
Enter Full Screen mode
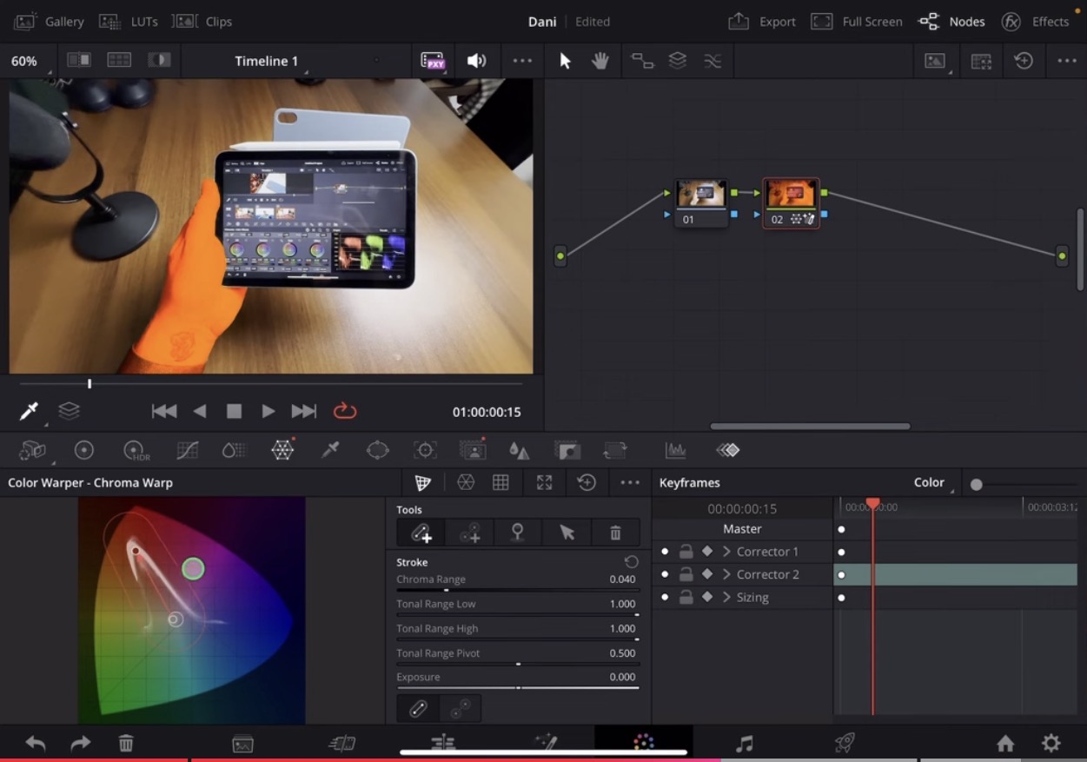coord(857,22)
